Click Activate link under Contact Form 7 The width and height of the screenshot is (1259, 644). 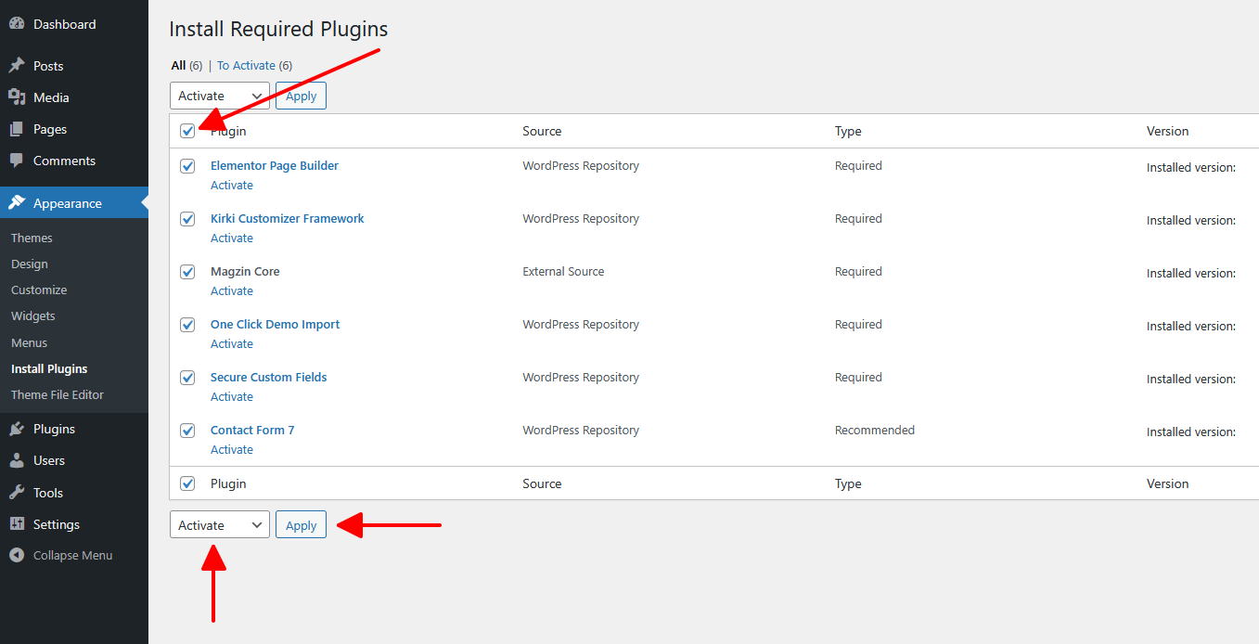(x=232, y=450)
